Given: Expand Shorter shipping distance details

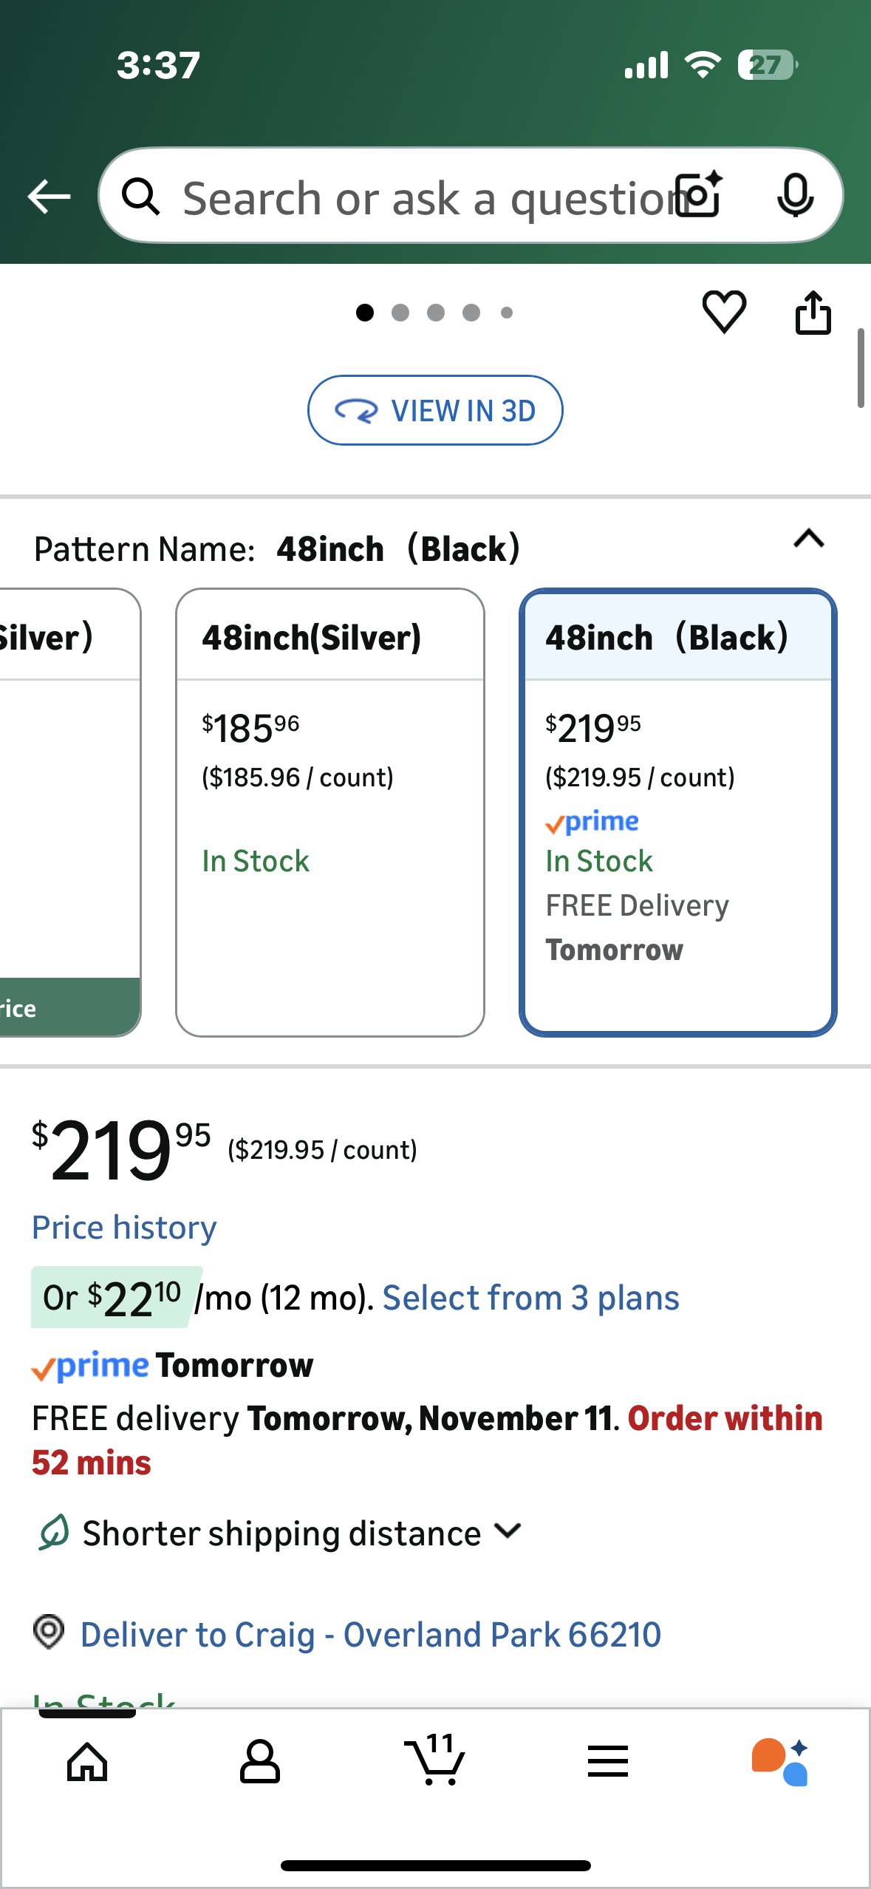Looking at the screenshot, I should [x=303, y=1533].
